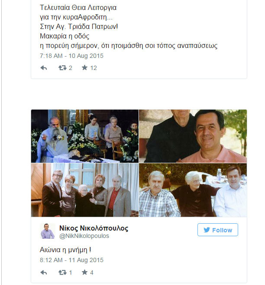Open the @NikNikolopoulos handle link
The height and width of the screenshot is (285, 265).
(x=84, y=236)
